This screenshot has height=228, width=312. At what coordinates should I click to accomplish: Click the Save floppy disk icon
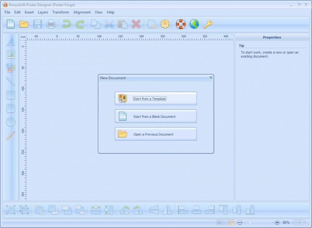pos(38,24)
